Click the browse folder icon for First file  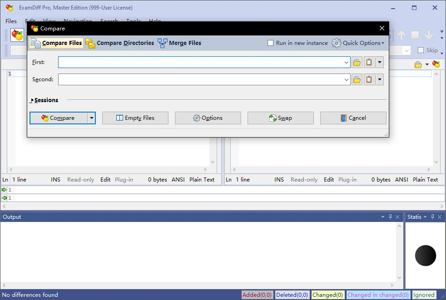[357, 62]
